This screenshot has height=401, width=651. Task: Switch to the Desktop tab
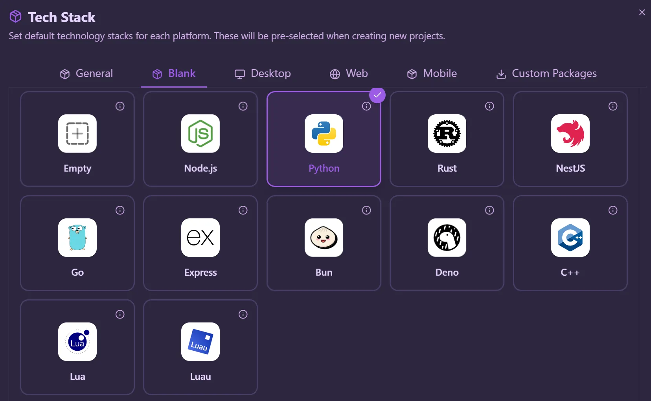click(263, 73)
